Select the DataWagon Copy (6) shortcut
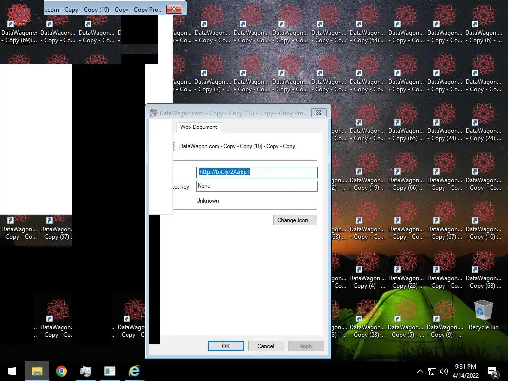 click(483, 24)
